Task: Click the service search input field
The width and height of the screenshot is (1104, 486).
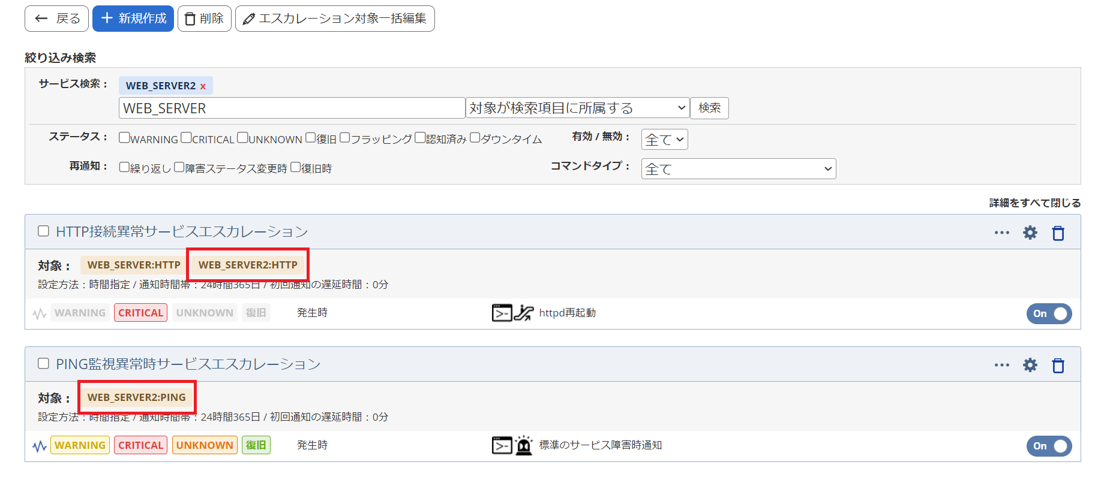Action: pos(292,108)
